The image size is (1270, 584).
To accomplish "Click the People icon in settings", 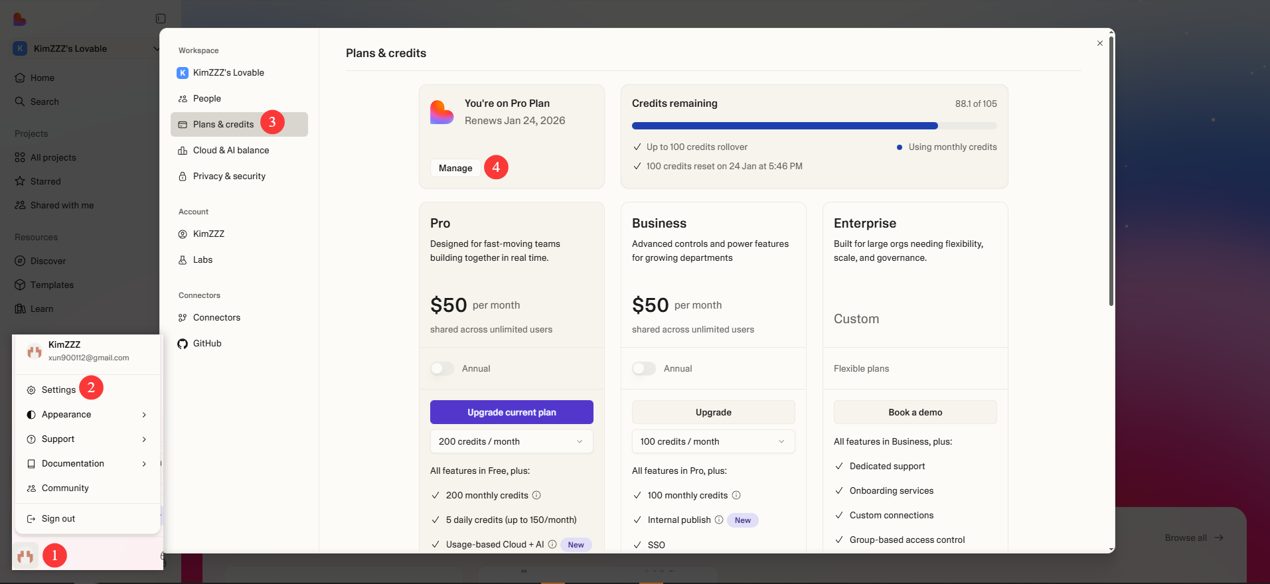I will [183, 98].
